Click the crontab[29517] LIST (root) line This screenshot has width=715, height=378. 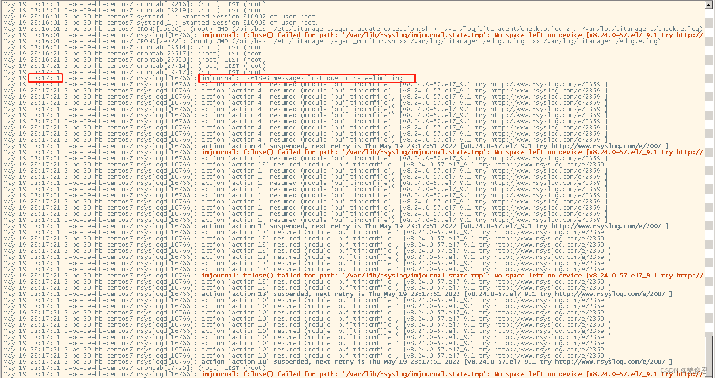134,53
